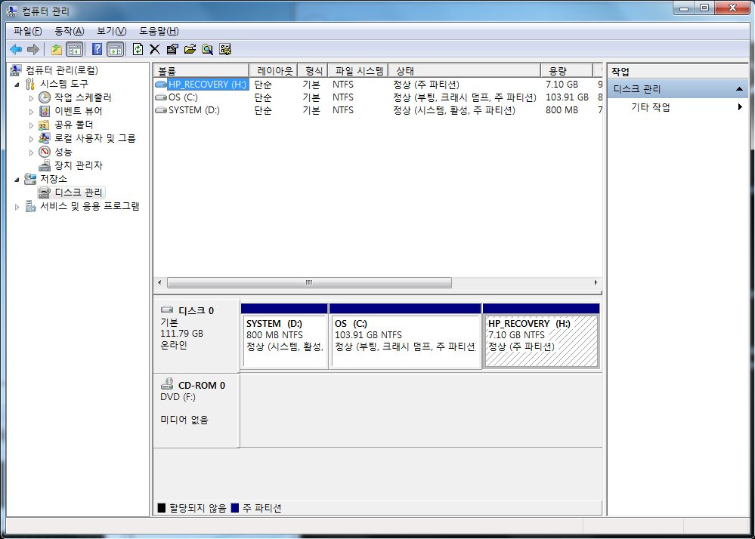Click the blue Back arrow in toolbar
The width and height of the screenshot is (755, 539).
[16, 49]
